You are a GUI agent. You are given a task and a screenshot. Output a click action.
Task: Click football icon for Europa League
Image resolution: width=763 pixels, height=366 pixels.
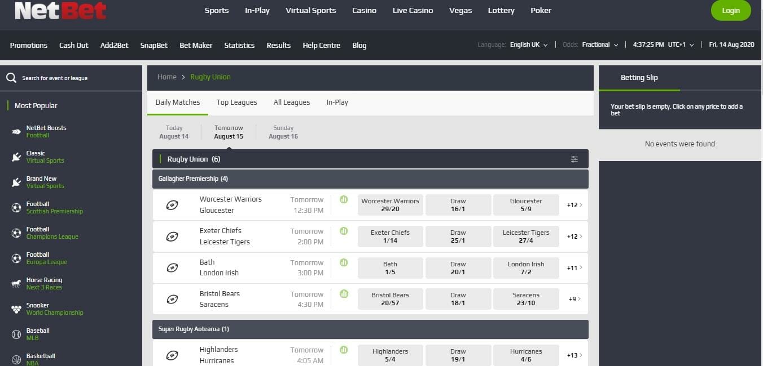coord(16,258)
